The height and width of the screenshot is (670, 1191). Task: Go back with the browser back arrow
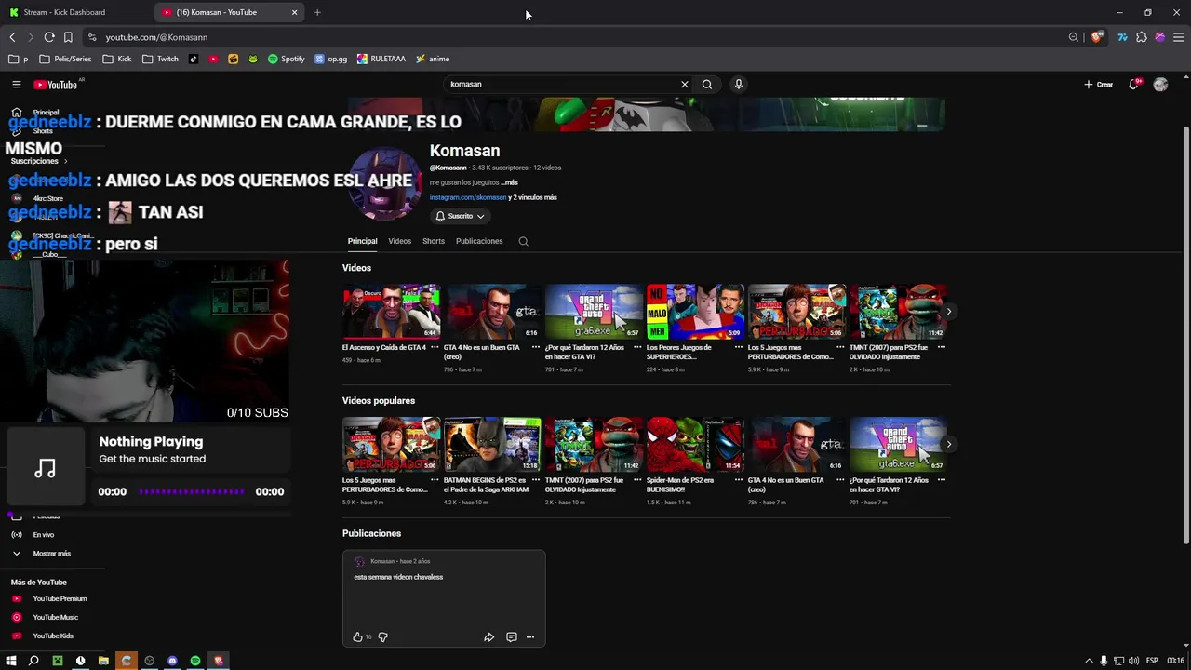click(12, 37)
